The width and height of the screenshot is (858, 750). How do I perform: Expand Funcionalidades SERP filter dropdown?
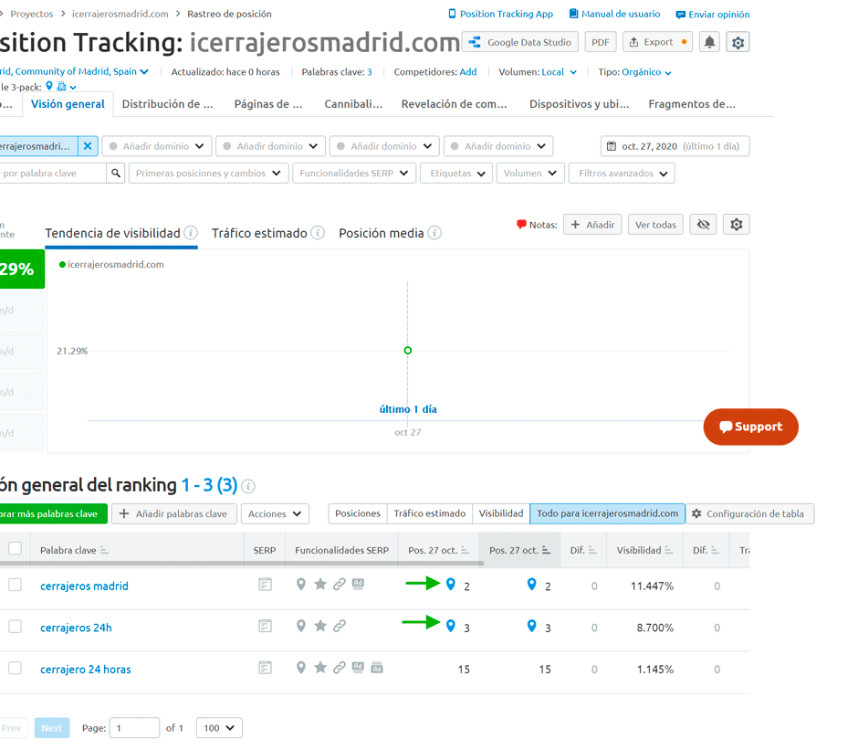[x=354, y=173]
